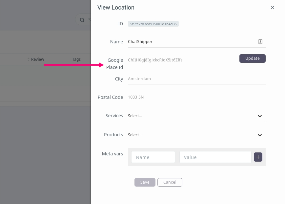Expand Products via its chevron arrow
Viewport: 285px width, 204px height.
tap(259, 135)
